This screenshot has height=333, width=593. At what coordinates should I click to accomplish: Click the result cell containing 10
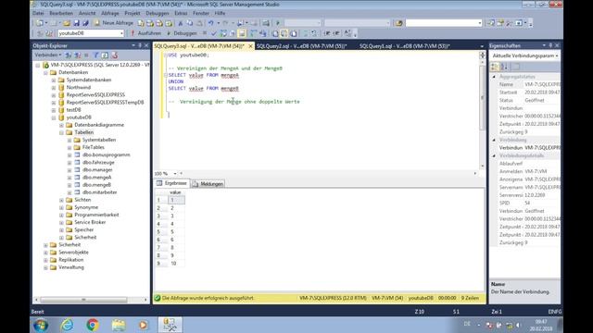click(175, 264)
